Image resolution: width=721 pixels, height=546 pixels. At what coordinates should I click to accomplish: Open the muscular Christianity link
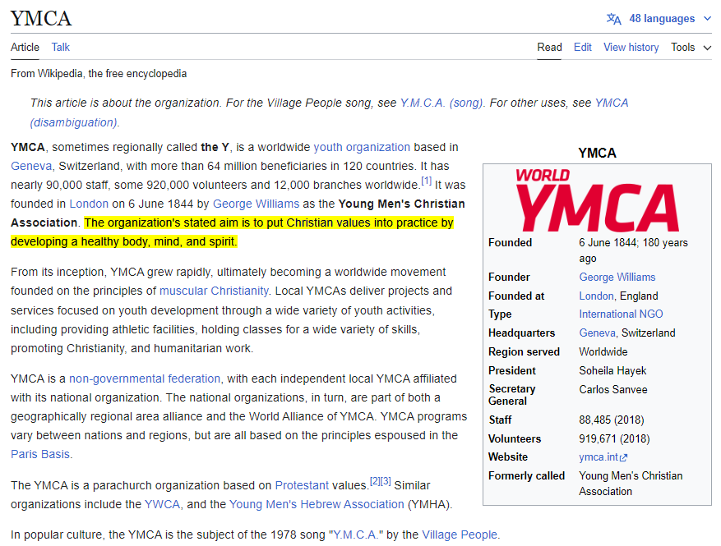coord(214,291)
